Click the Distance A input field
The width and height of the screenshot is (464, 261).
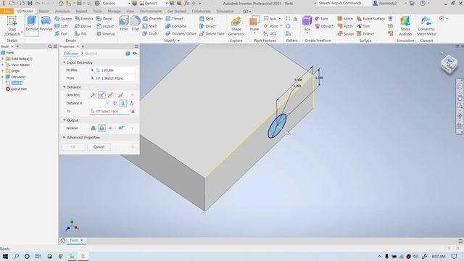[x=98, y=103]
